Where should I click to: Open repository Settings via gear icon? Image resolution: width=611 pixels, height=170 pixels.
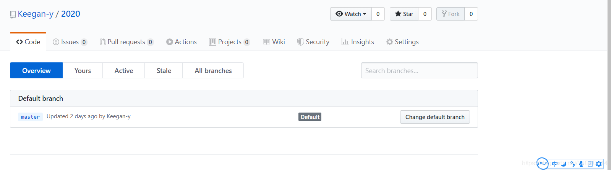(389, 42)
